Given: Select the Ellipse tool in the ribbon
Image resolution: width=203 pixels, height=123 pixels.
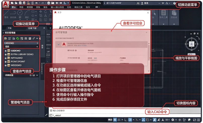Looking at the screenshot, I should (x=33, y=16).
